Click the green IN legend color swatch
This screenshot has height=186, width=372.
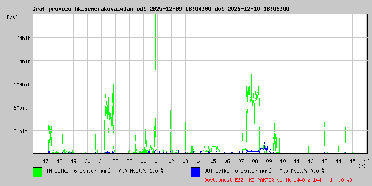[x=38, y=172]
